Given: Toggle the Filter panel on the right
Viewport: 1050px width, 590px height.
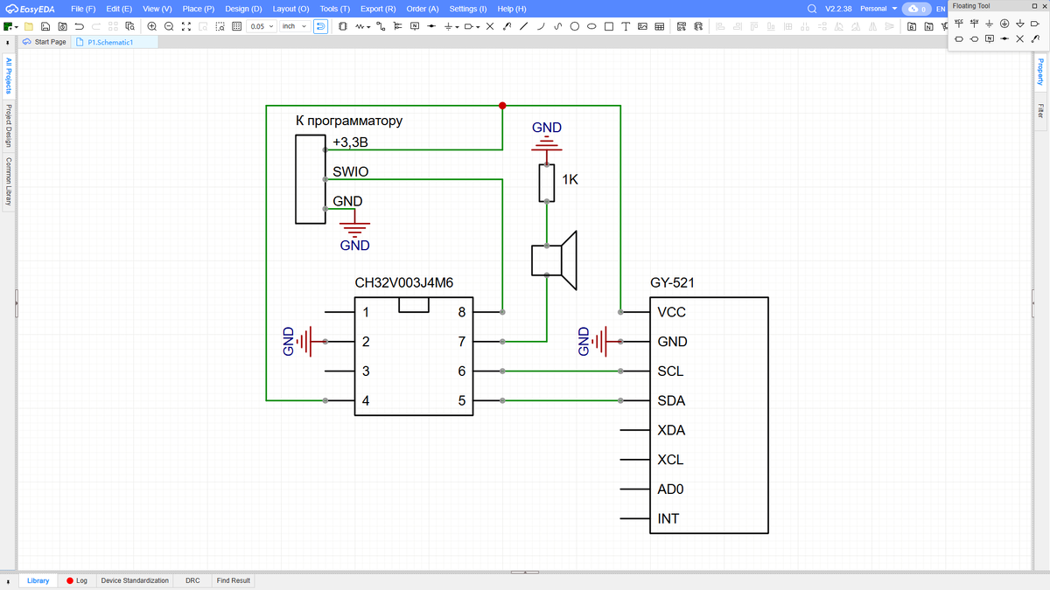Looking at the screenshot, I should pyautogui.click(x=1040, y=110).
